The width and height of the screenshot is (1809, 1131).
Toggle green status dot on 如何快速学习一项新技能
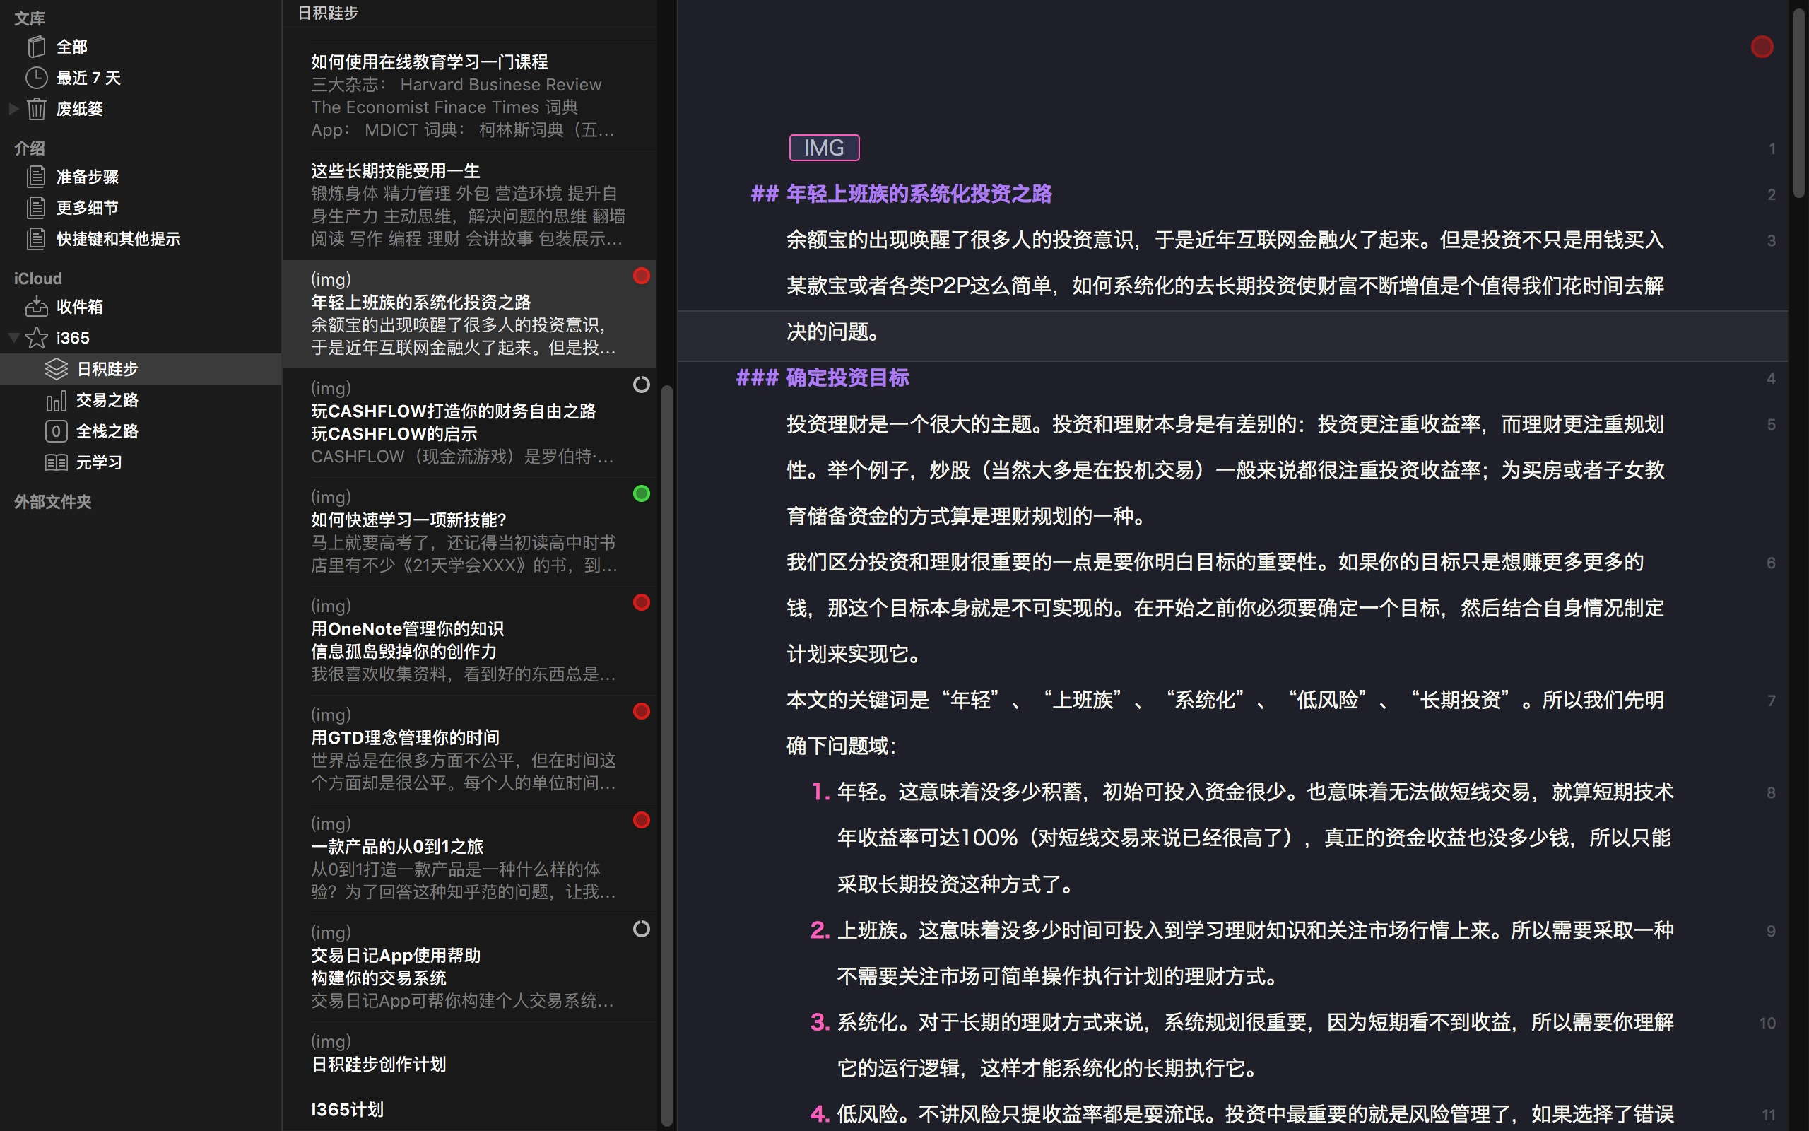(x=642, y=493)
